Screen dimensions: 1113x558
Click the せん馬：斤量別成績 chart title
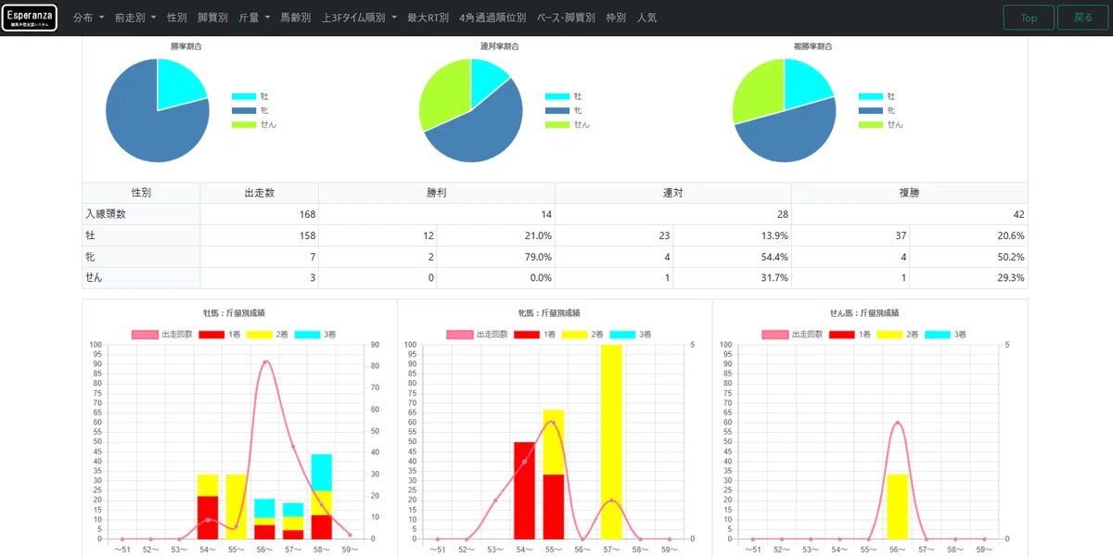pos(864,313)
